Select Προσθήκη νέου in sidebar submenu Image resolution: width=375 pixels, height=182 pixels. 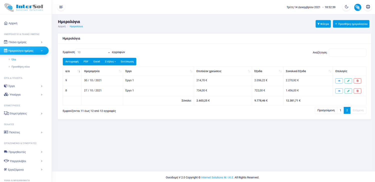(20, 67)
